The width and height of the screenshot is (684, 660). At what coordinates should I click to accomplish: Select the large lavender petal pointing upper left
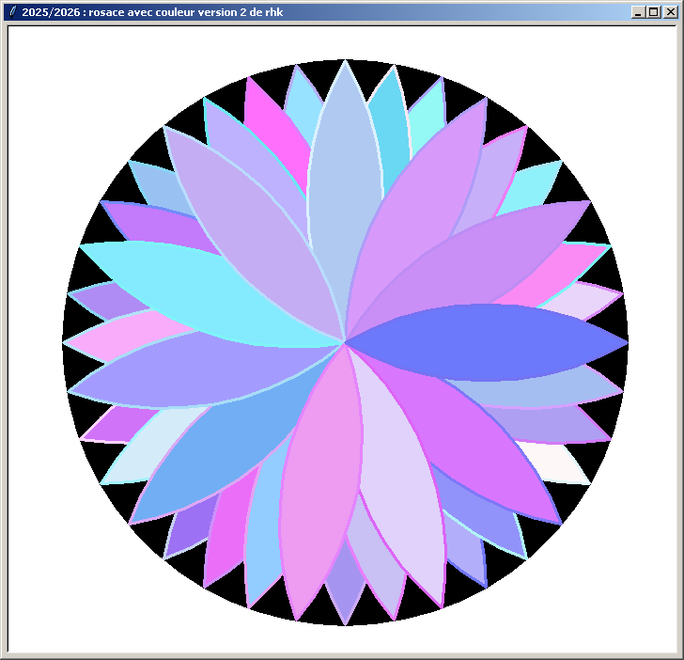pos(244,226)
